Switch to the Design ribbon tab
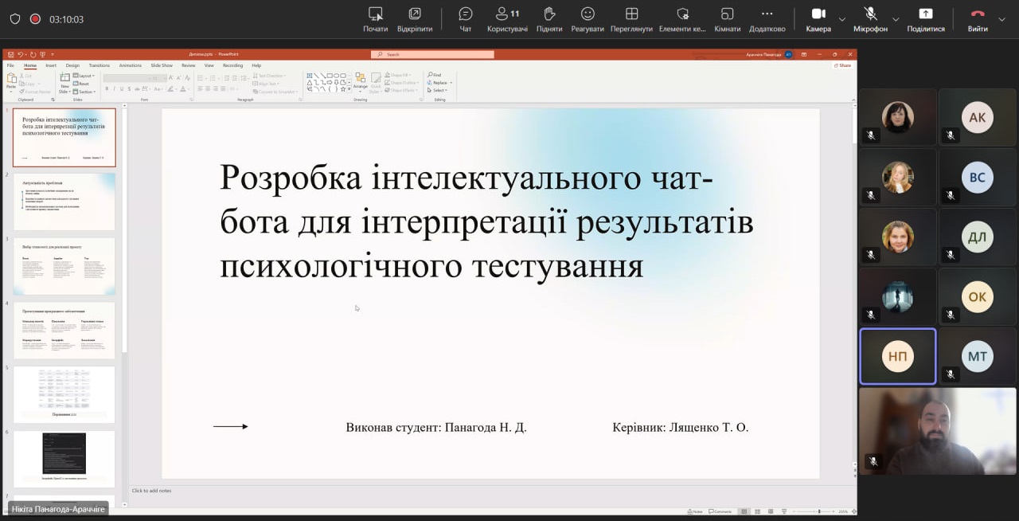Image resolution: width=1019 pixels, height=521 pixels. click(x=72, y=65)
